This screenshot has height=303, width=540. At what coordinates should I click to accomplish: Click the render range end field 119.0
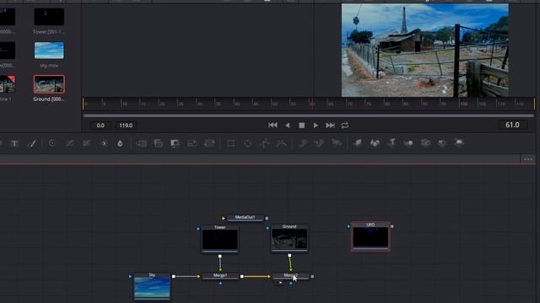tap(126, 125)
